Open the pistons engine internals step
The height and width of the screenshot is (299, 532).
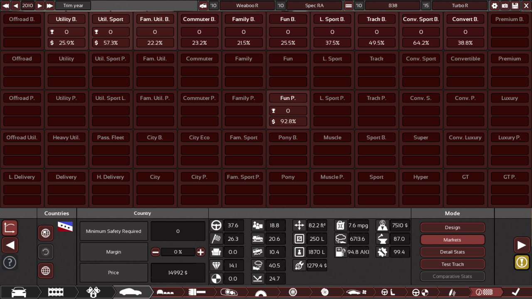[x=93, y=292]
